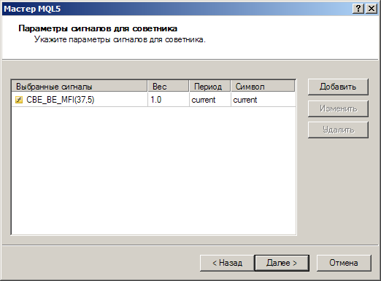This screenshot has height=281, width=381.
Task: Click the Период column header
Action: [209, 87]
